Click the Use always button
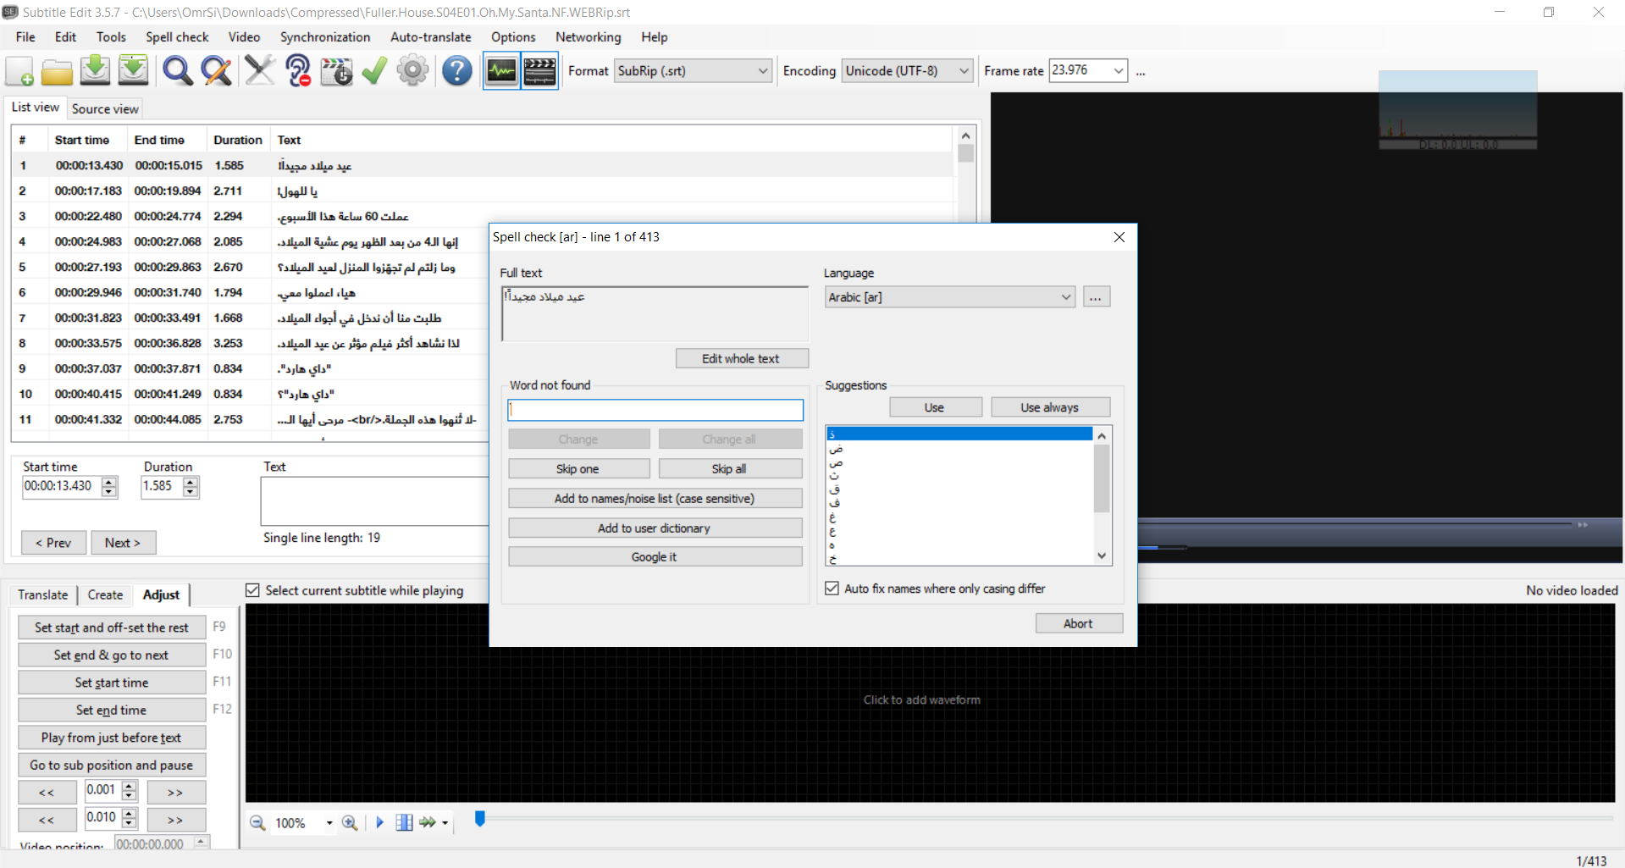This screenshot has height=868, width=1625. coord(1050,407)
